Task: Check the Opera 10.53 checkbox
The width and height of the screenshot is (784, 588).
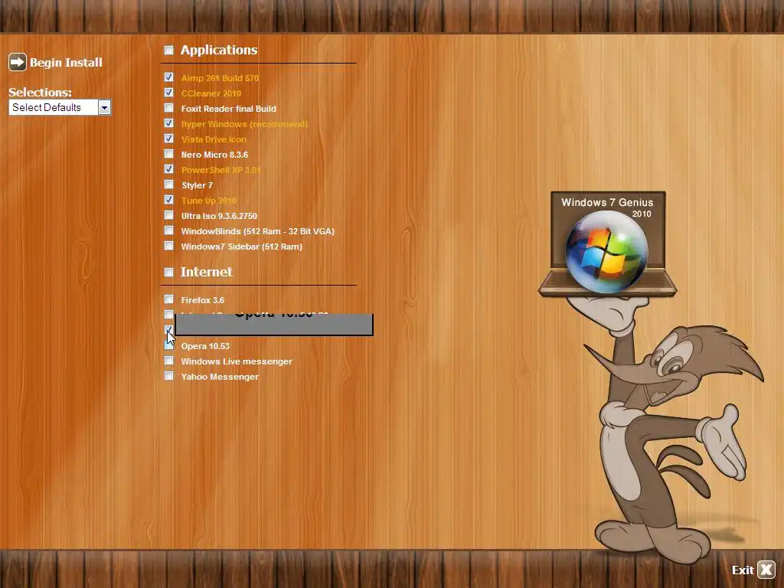Action: [169, 345]
